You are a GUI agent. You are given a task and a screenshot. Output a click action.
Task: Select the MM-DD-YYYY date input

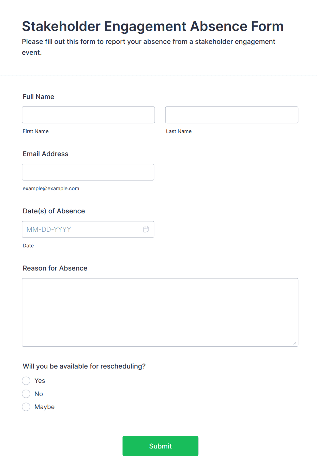(82, 229)
